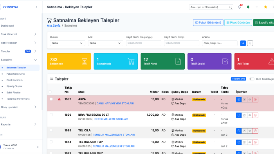
Task: View details eye icon for TEL CILA row
Action: tap(250, 131)
